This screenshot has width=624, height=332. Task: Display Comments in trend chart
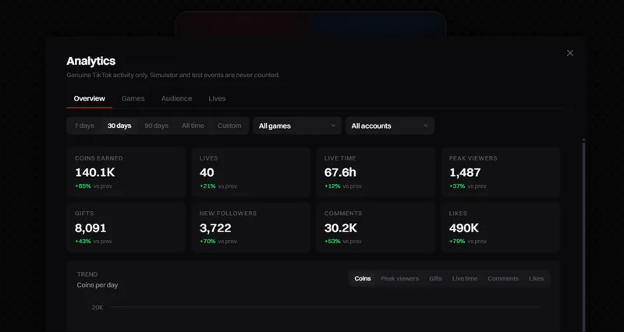coord(503,278)
